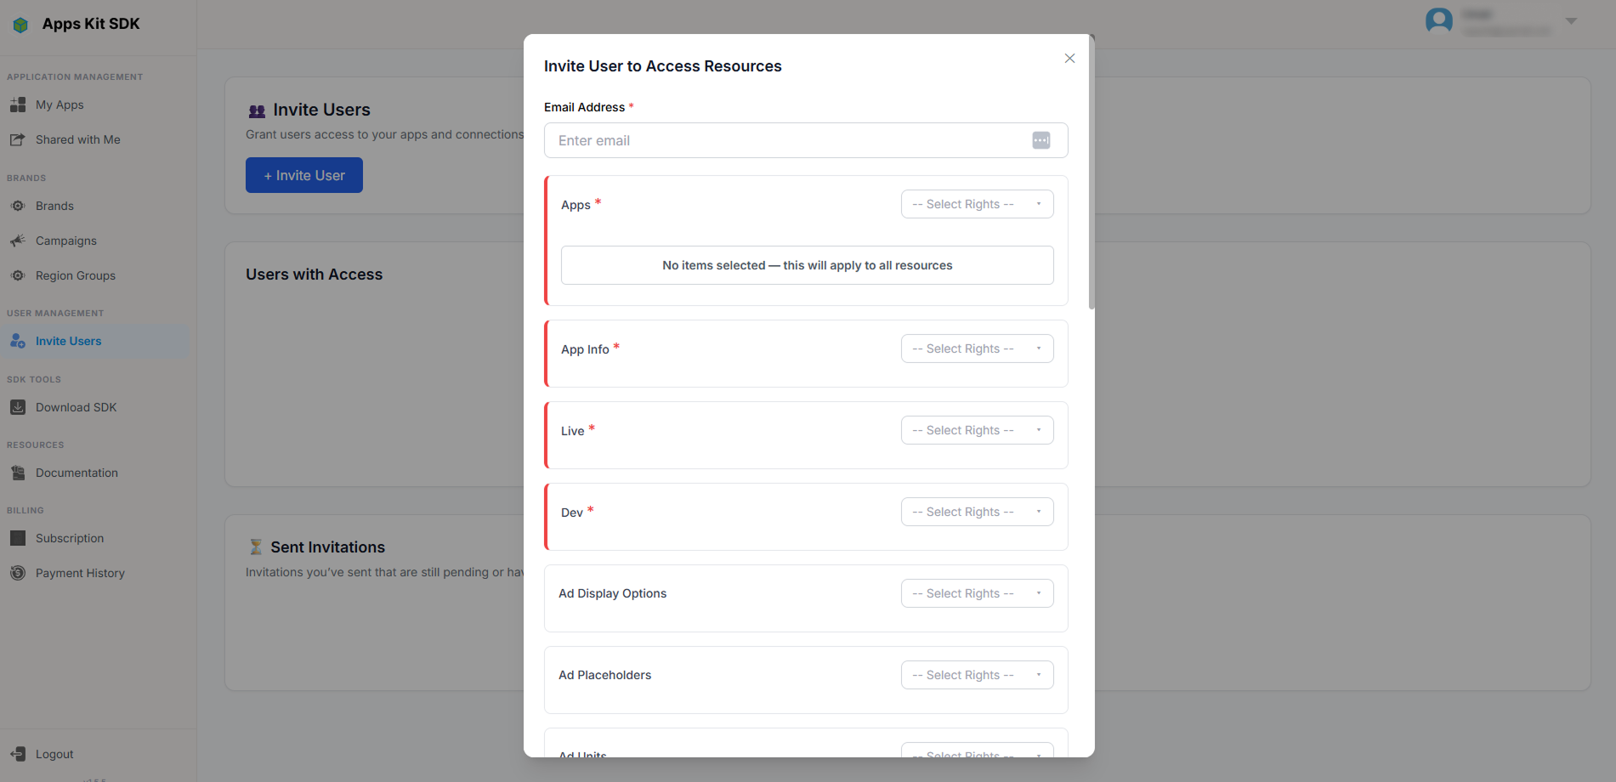The height and width of the screenshot is (782, 1616).
Task: Open Campaigns in sidebar
Action: coord(66,241)
